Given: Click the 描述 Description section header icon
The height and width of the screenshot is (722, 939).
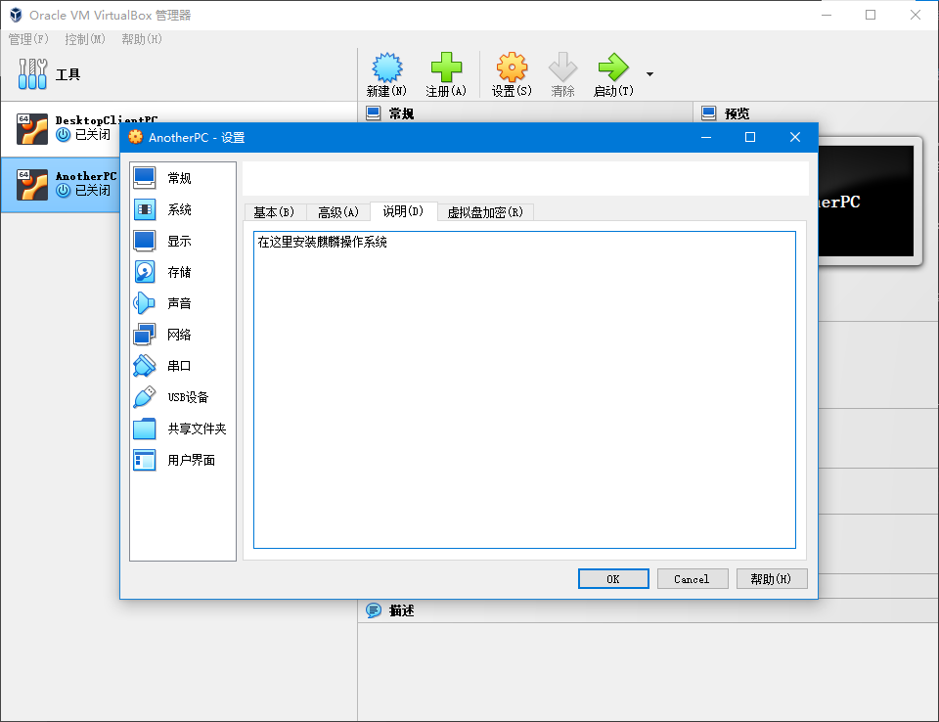Looking at the screenshot, I should click(x=373, y=609).
